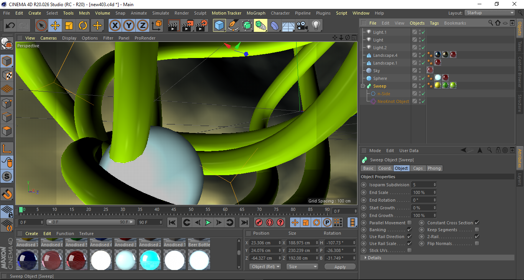Toggle Autokeying button
524x280 pixels.
tap(270, 222)
